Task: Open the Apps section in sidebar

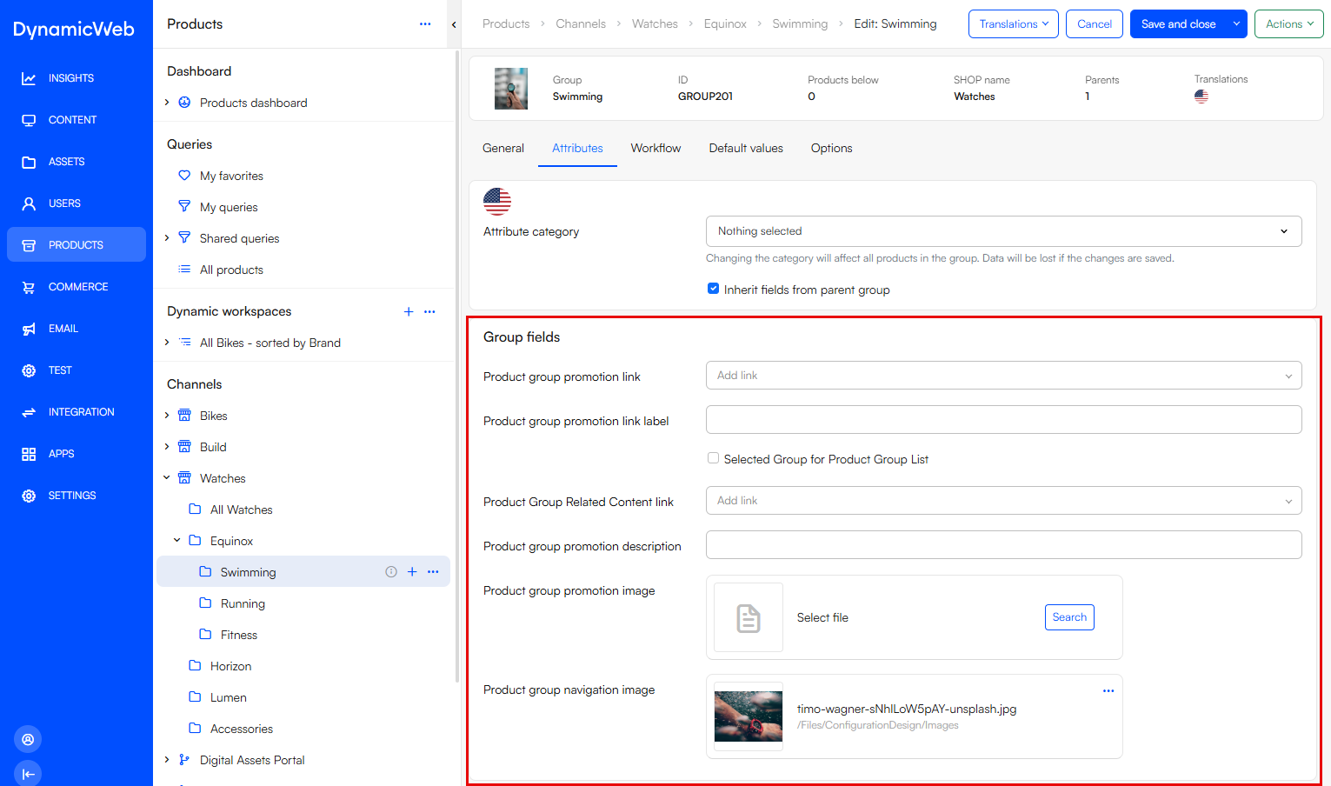Action: coord(61,453)
